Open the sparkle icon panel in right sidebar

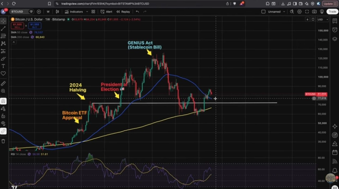(335, 126)
